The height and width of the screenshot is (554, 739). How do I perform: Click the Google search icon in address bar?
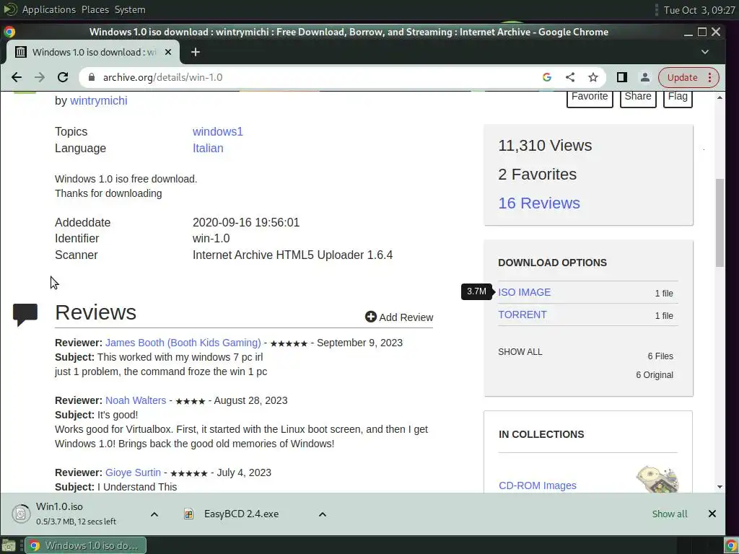pos(547,77)
